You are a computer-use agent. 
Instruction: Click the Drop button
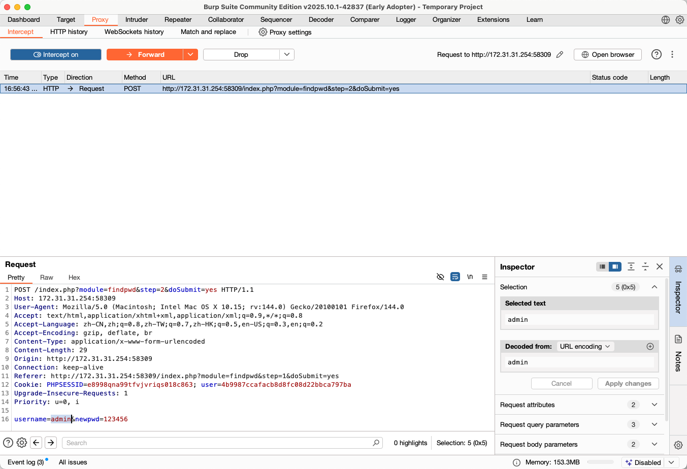click(x=241, y=54)
